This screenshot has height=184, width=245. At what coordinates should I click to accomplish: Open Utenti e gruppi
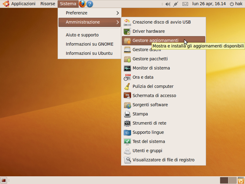(164, 151)
